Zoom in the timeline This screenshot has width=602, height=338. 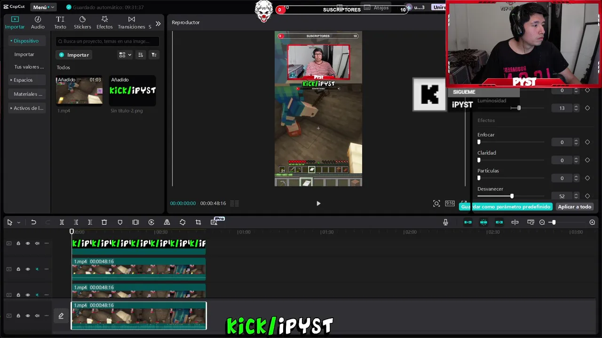pyautogui.click(x=592, y=223)
